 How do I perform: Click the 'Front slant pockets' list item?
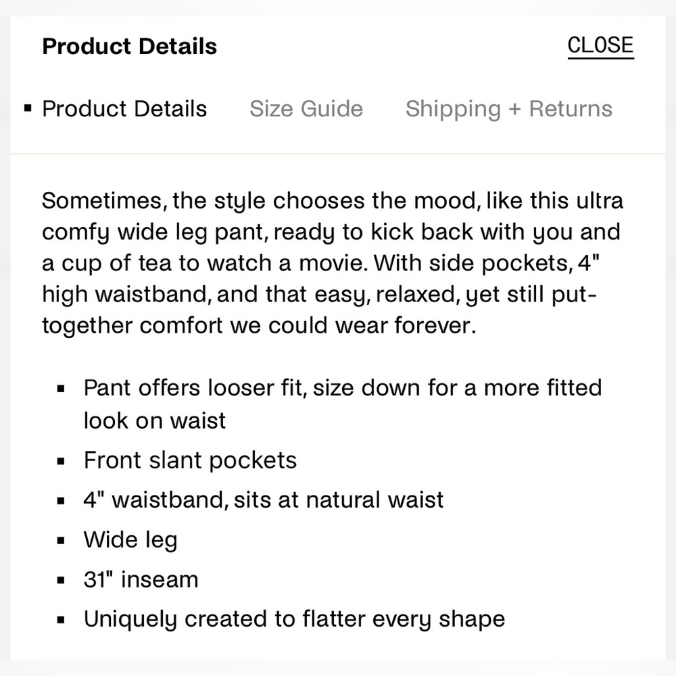[190, 460]
